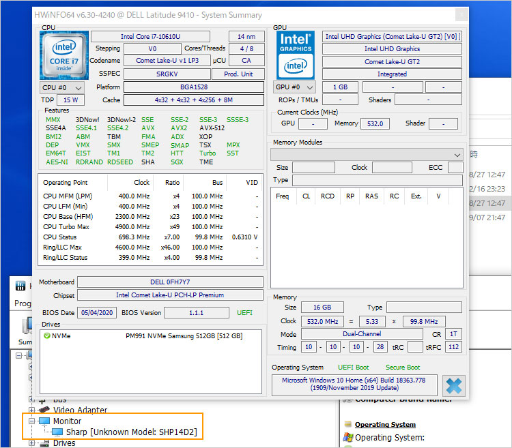The height and width of the screenshot is (448, 512).
Task: Click the Intel Graphics logo badge
Action: tap(295, 56)
